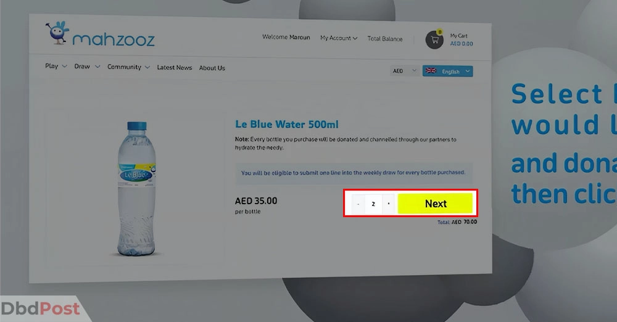Viewport: 617px width, 322px height.
Task: Click the Total Balance link
Action: click(x=385, y=39)
